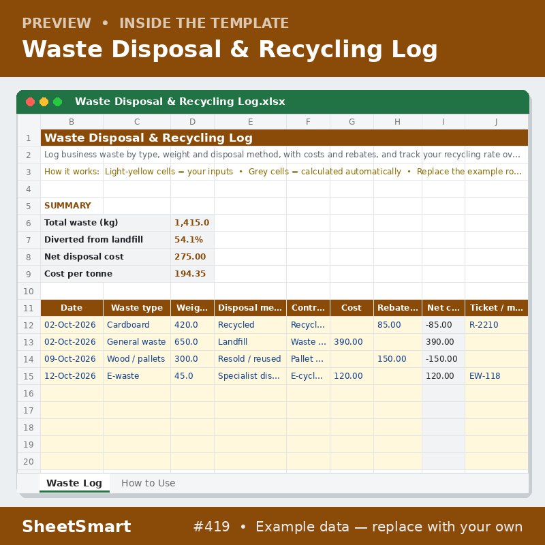545x545 pixels.
Task: Click the green maximize window dot
Action: coord(58,102)
